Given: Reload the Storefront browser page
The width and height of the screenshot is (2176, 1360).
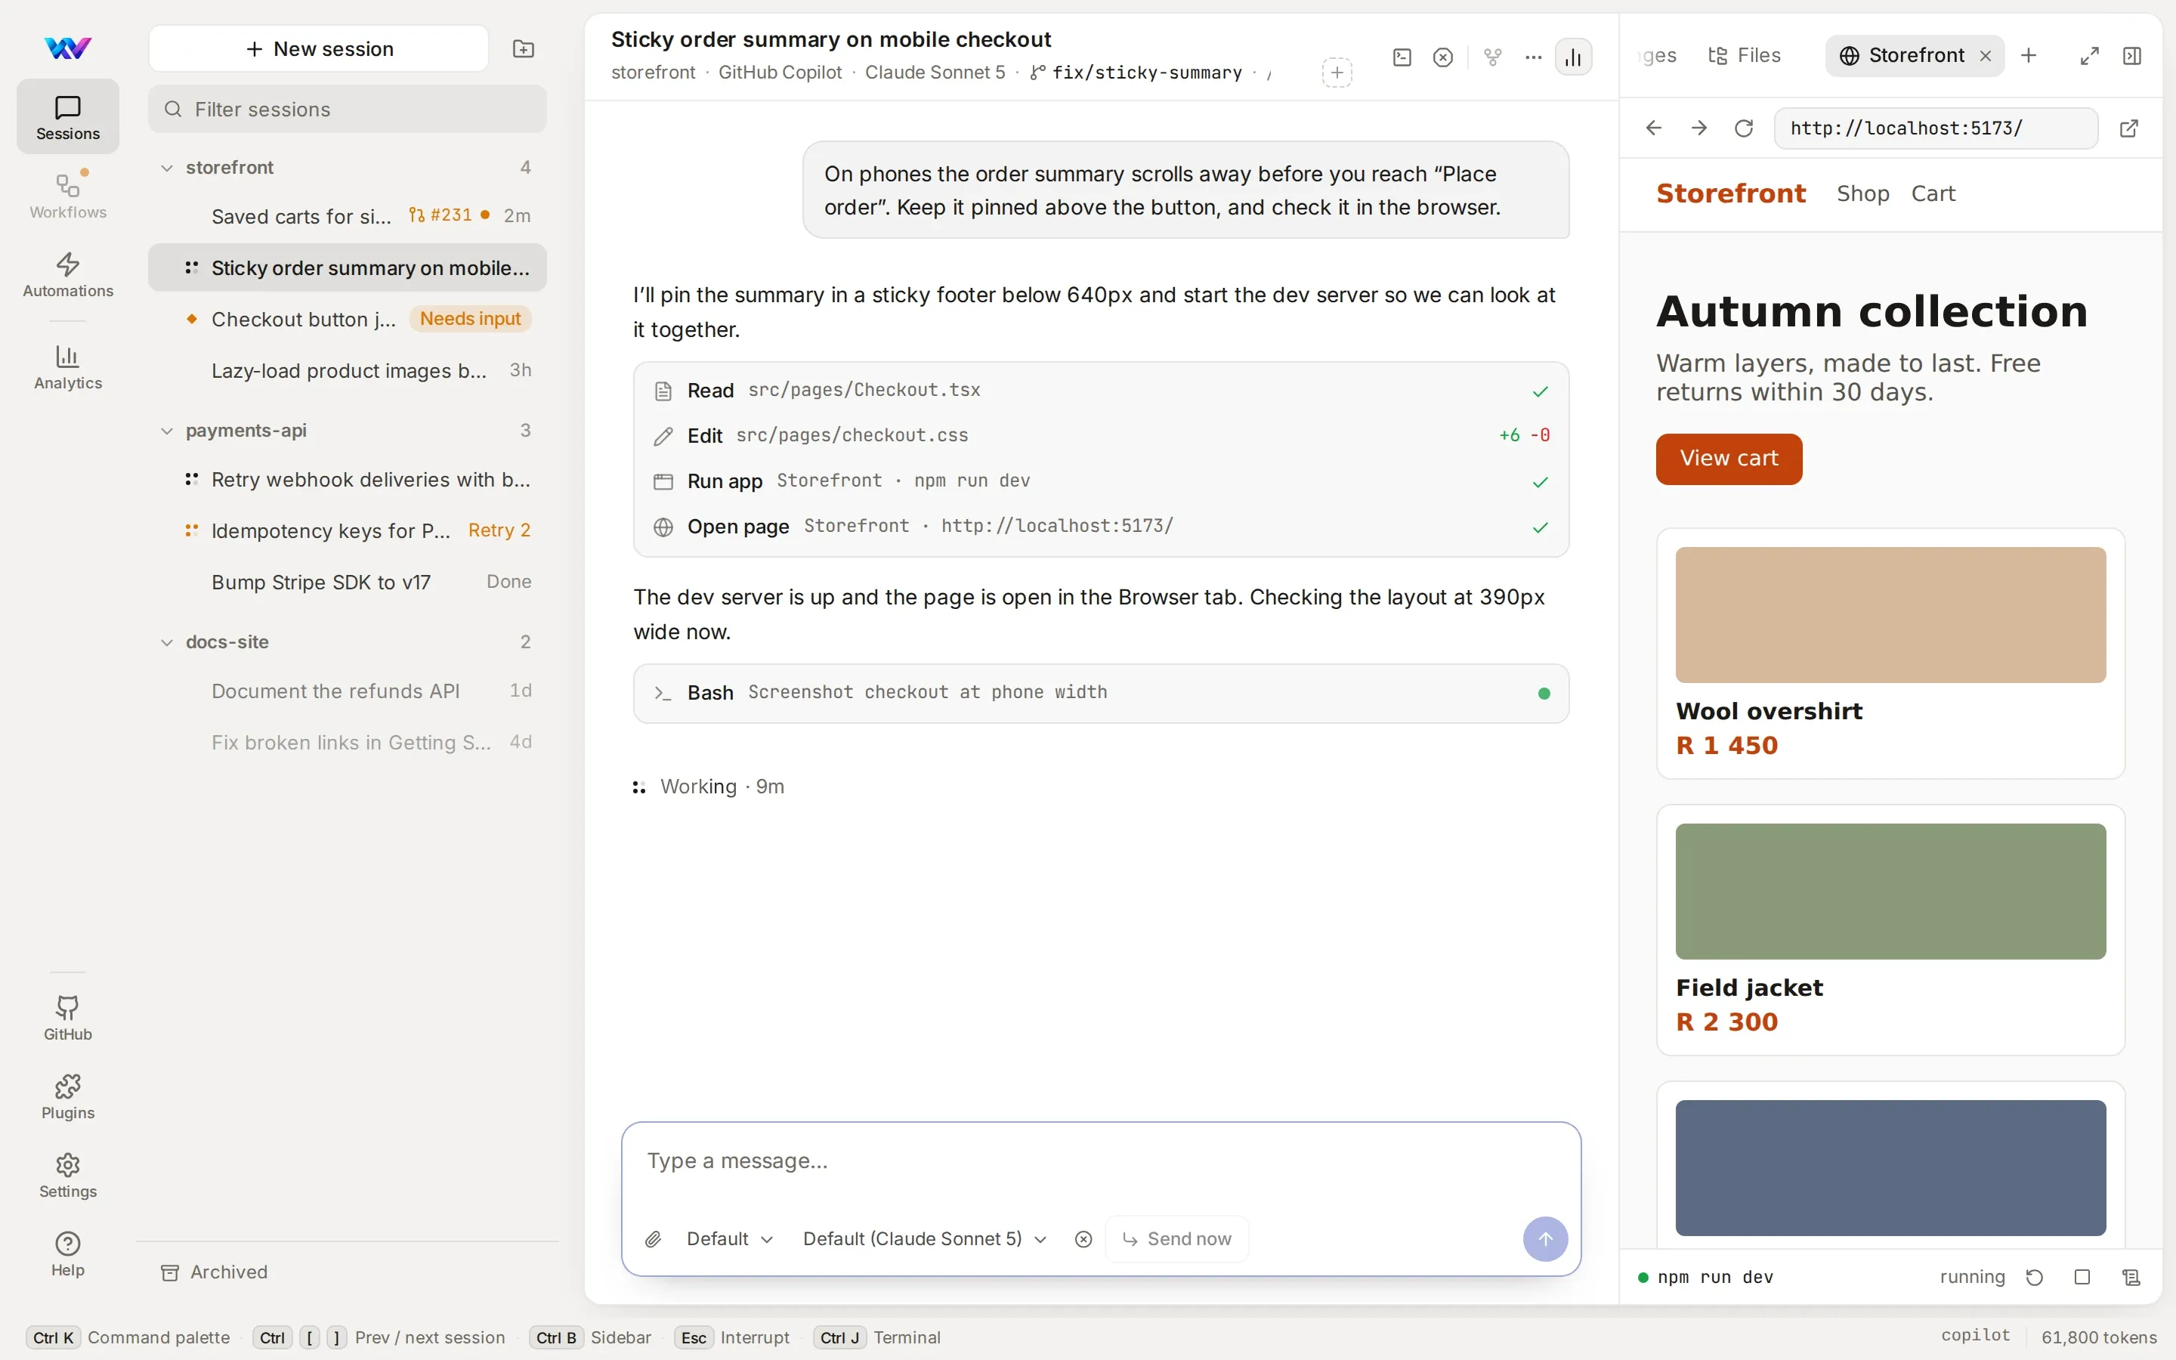Looking at the screenshot, I should [1744, 128].
